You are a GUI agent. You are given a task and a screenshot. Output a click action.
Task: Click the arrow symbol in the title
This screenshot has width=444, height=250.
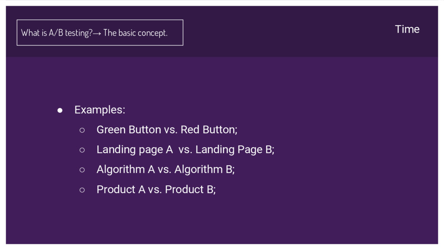[x=97, y=33]
